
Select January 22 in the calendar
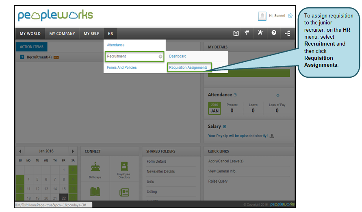tap(64, 198)
